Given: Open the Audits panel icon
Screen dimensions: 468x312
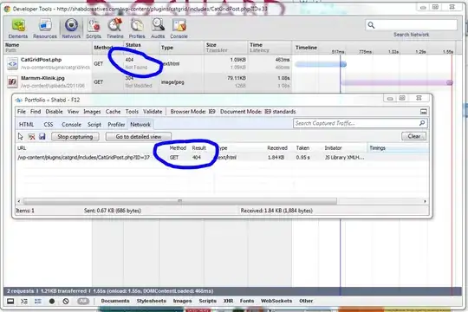Looking at the screenshot, I should click(x=158, y=29).
